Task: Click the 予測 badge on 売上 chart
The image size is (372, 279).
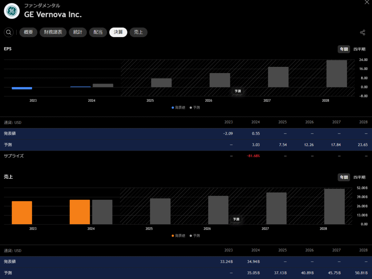Action: coord(236,219)
